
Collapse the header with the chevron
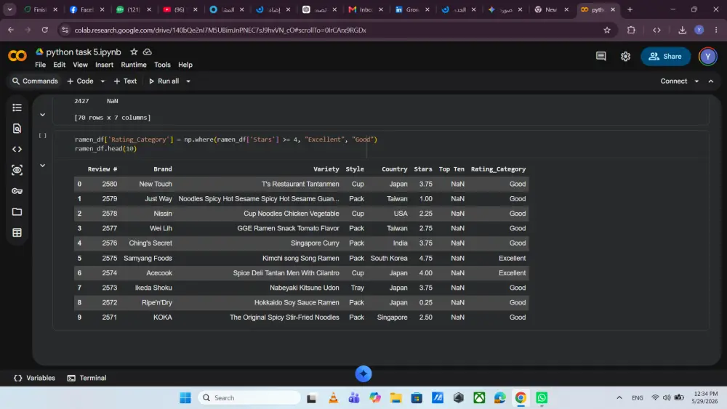711,81
